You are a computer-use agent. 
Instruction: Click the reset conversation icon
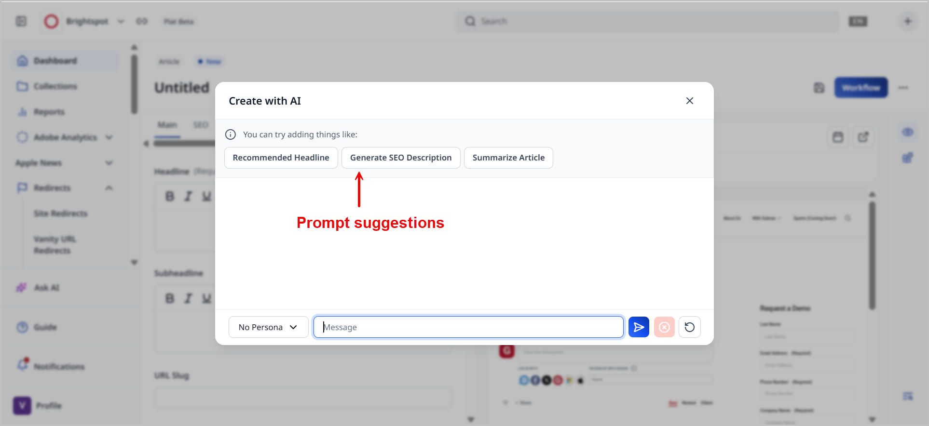point(690,327)
